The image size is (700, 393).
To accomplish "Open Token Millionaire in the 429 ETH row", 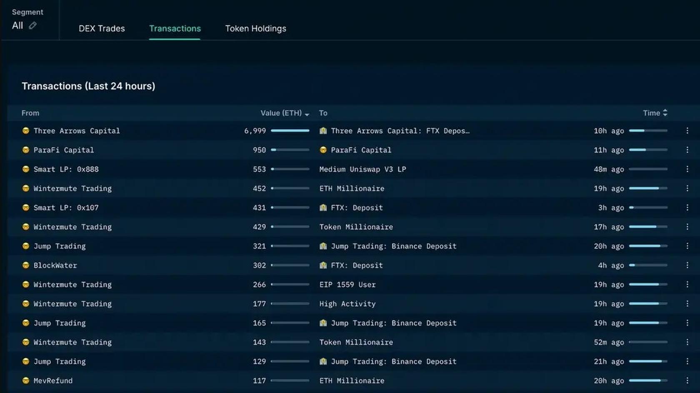I will coord(356,227).
